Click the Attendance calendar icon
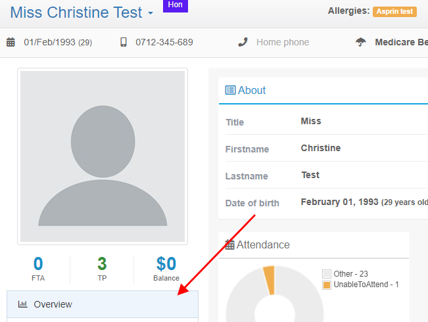 [229, 244]
